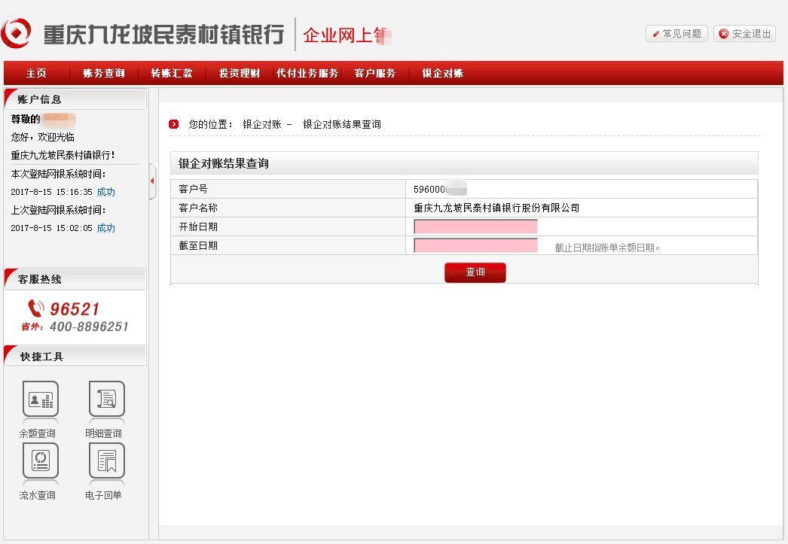This screenshot has height=544, width=788.
Task: Click the bank logo emblem
Action: click(x=16, y=34)
